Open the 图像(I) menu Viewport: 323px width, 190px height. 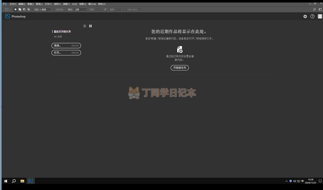30,4
